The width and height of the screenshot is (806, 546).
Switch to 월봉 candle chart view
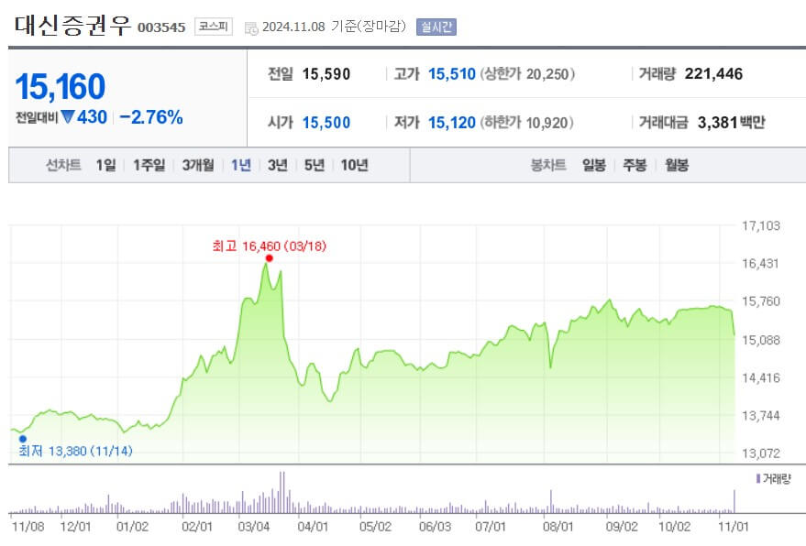[676, 165]
